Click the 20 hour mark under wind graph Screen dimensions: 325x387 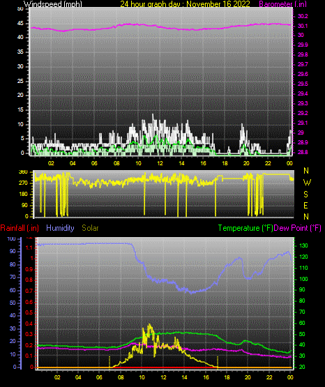(x=246, y=163)
